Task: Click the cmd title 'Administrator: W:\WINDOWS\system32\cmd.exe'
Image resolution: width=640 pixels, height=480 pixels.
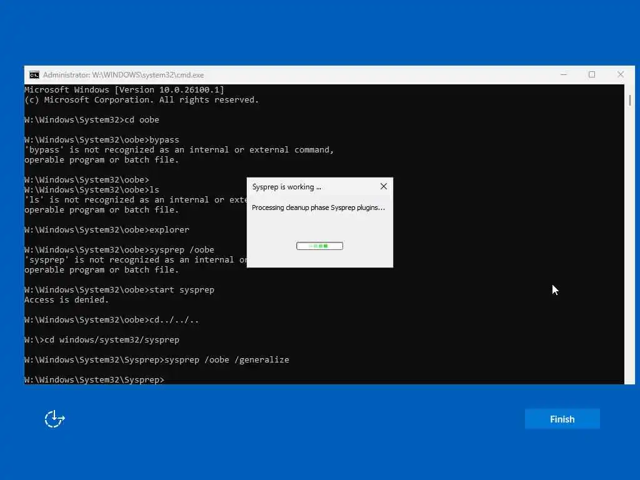Action: pyautogui.click(x=123, y=75)
